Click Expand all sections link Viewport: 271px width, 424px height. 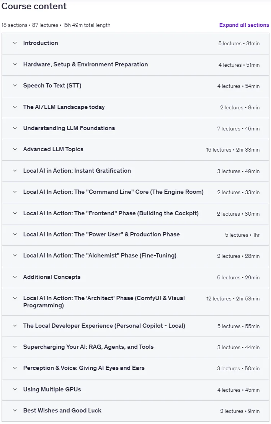point(244,25)
